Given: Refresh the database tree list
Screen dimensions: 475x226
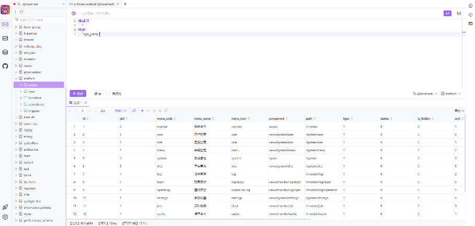Looking at the screenshot, I should tap(21, 12).
